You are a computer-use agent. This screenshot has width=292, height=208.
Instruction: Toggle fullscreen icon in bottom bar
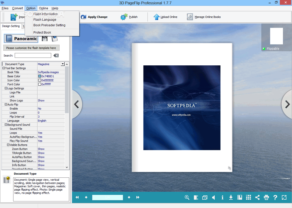tap(284, 197)
